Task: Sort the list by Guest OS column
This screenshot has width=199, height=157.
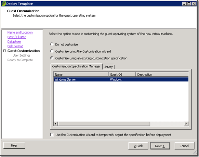Action: (x=122, y=74)
